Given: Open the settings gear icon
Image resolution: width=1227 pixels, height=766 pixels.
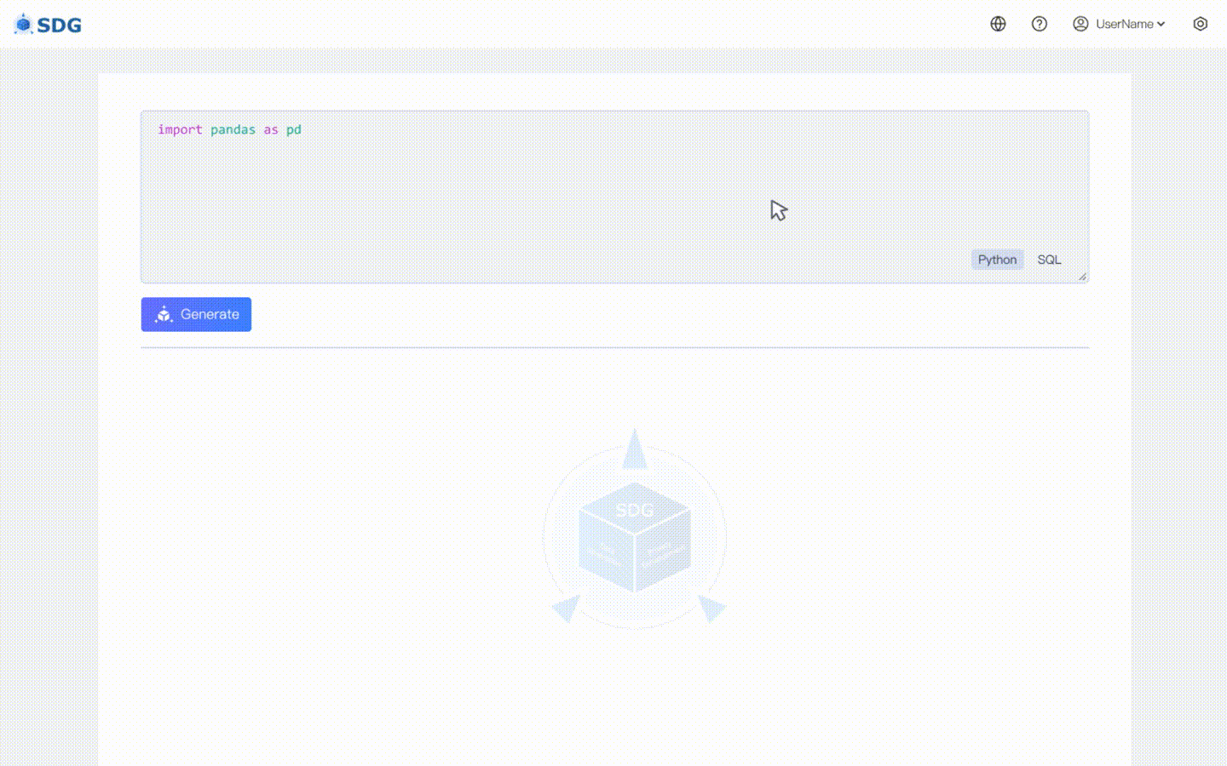Looking at the screenshot, I should point(1201,24).
